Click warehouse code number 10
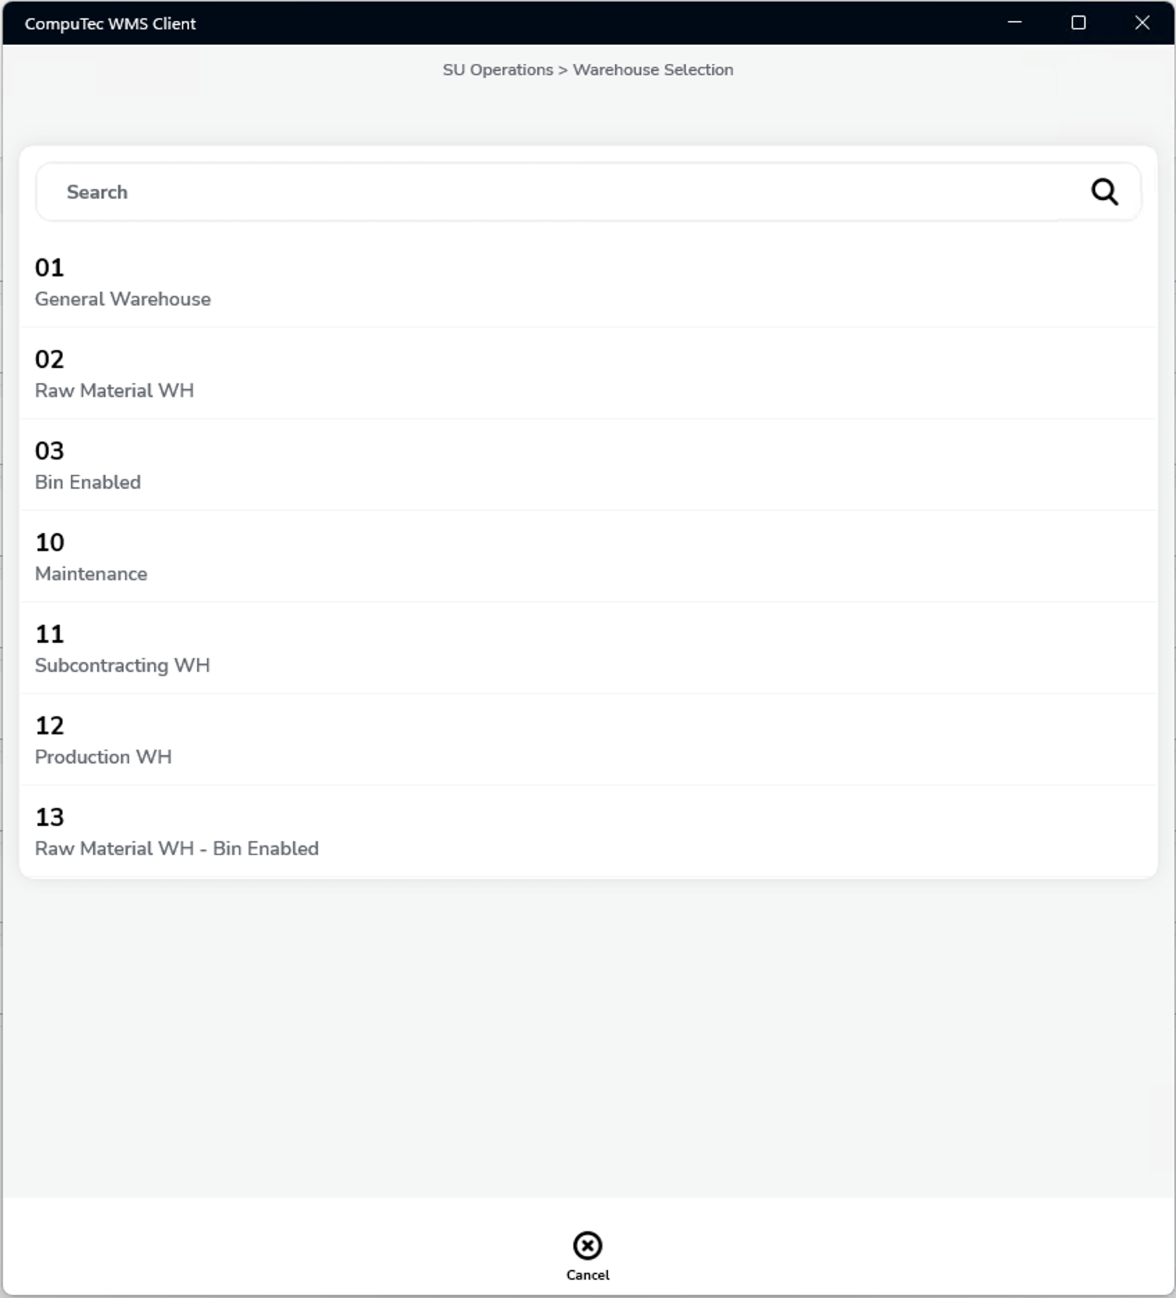 tap(49, 543)
